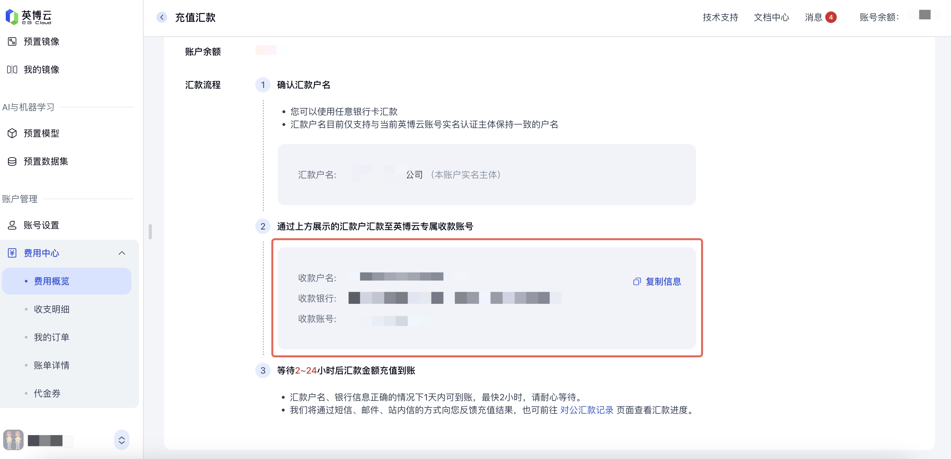Screen dimensions: 951x459
Task: Open the 收支明细 submenu item
Action: (x=51, y=309)
